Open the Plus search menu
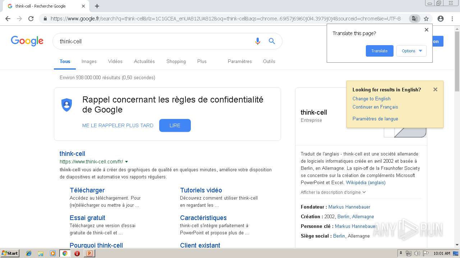 click(202, 62)
